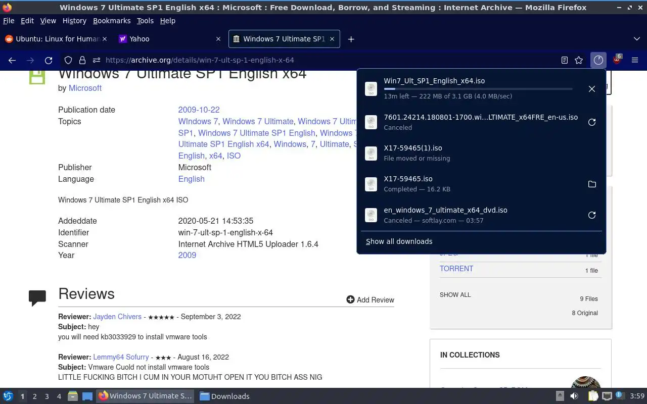Click the site padlock security icon
This screenshot has height=404, width=647.
[x=82, y=60]
